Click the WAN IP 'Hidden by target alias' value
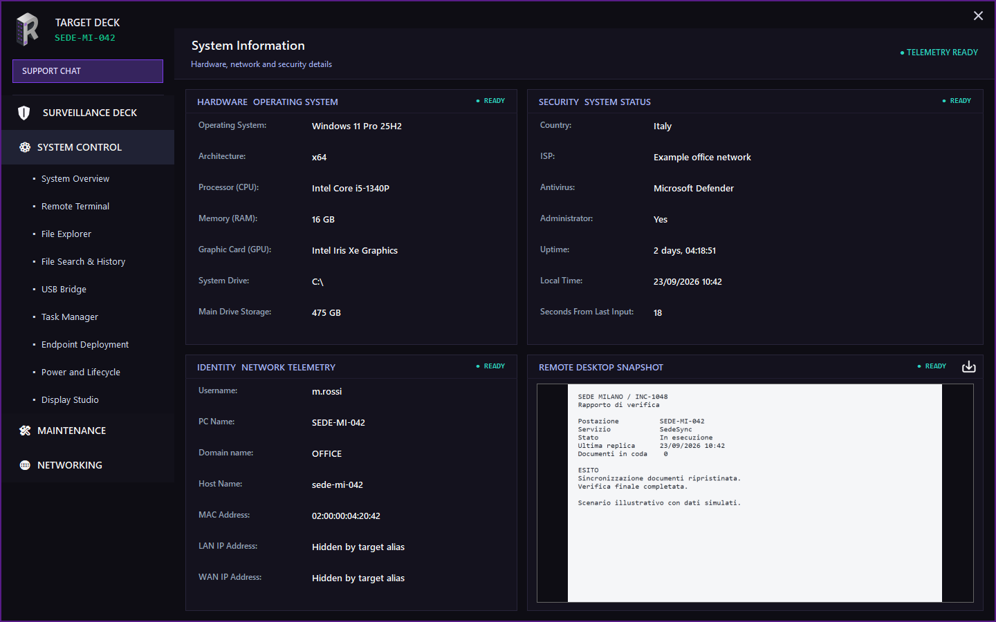This screenshot has width=996, height=622. point(358,578)
